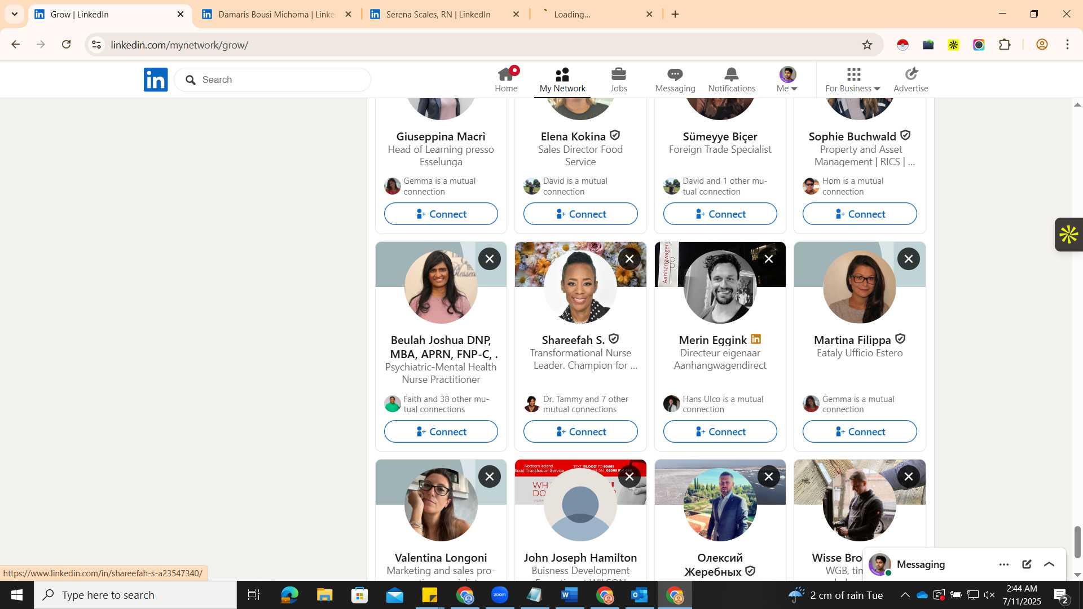Open the Chrome tab search dropdown
The width and height of the screenshot is (1083, 609).
pyautogui.click(x=15, y=14)
